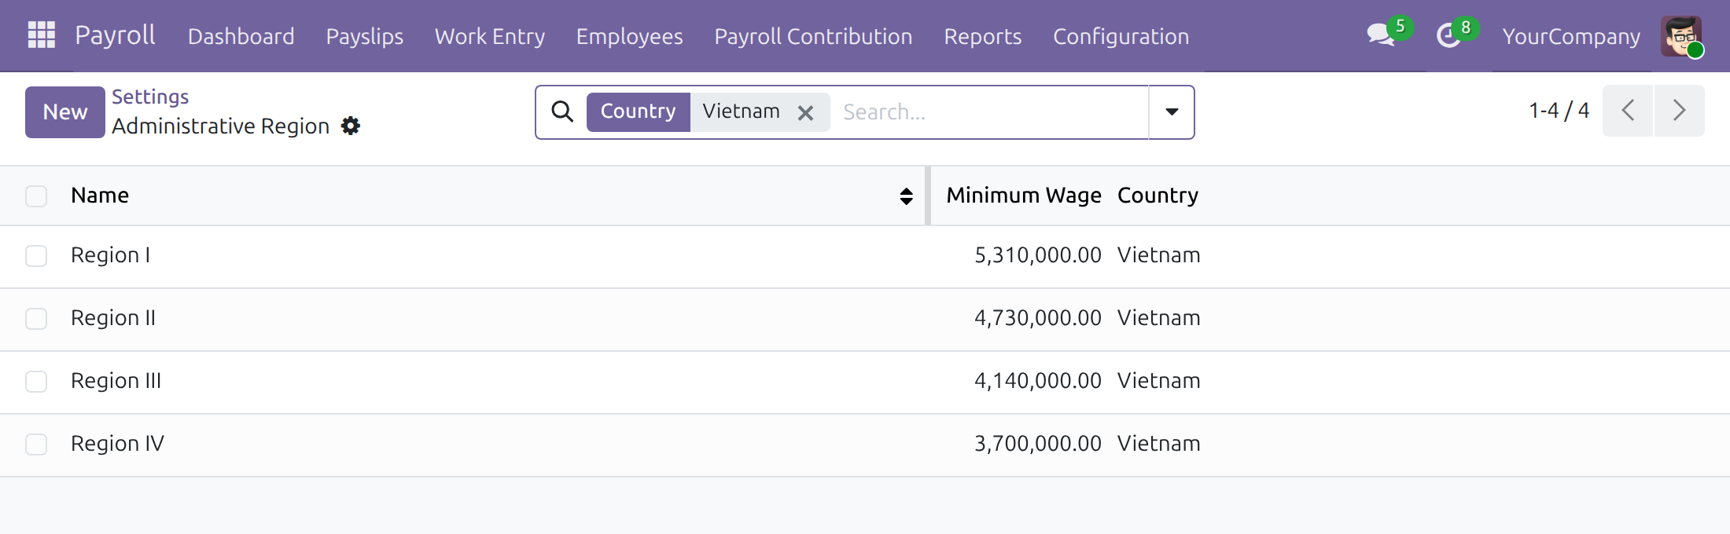Click Vietnam in the Region I row
The height and width of the screenshot is (534, 1730).
tap(1158, 255)
